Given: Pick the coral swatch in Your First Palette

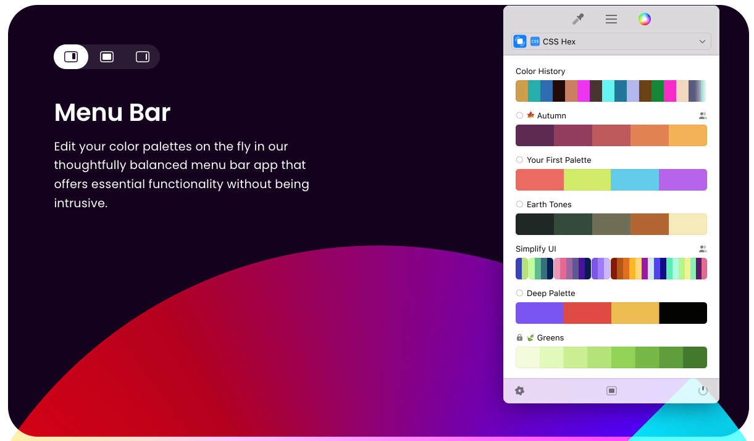Looking at the screenshot, I should tap(540, 179).
